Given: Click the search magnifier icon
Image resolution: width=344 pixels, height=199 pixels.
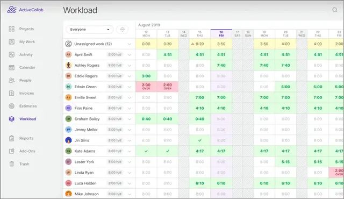Looking at the screenshot, I should coord(334,10).
